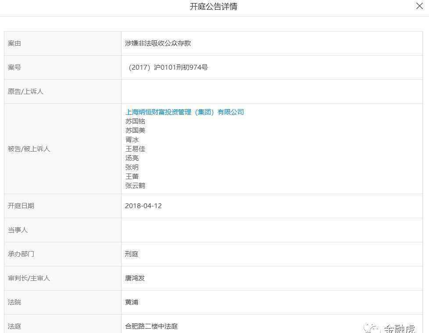The height and width of the screenshot is (333, 429).
Task: Select case number (2017) 沪0101刑初974号
Action: point(168,67)
